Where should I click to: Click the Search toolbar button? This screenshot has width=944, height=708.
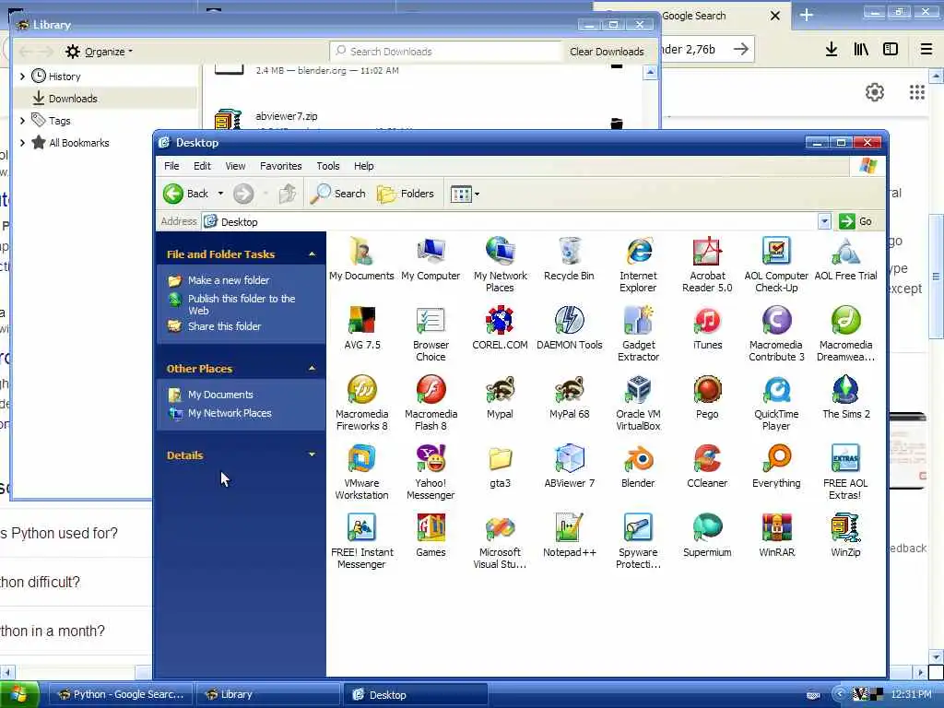coord(338,194)
